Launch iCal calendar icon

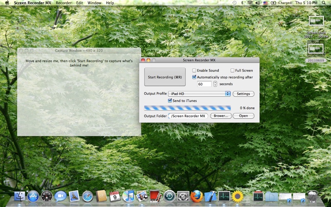115,196
